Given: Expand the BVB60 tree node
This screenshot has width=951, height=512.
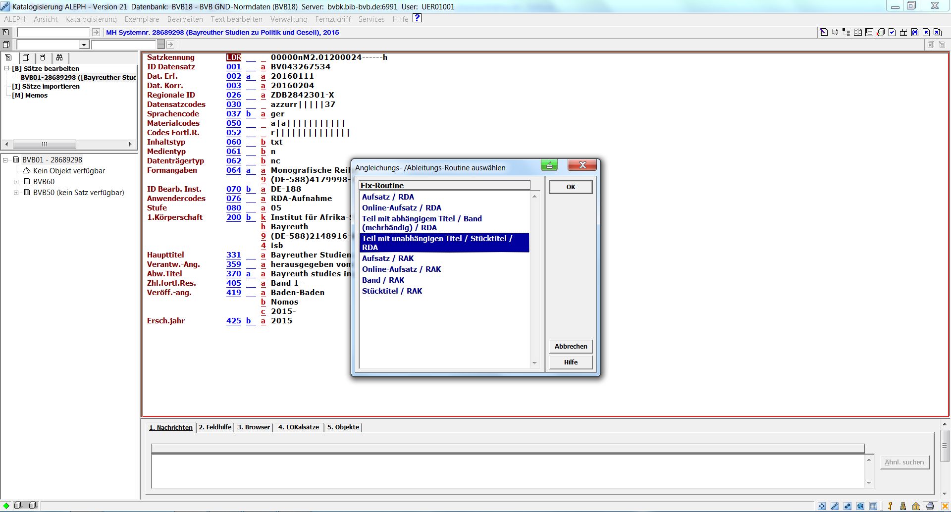Looking at the screenshot, I should [x=16, y=182].
